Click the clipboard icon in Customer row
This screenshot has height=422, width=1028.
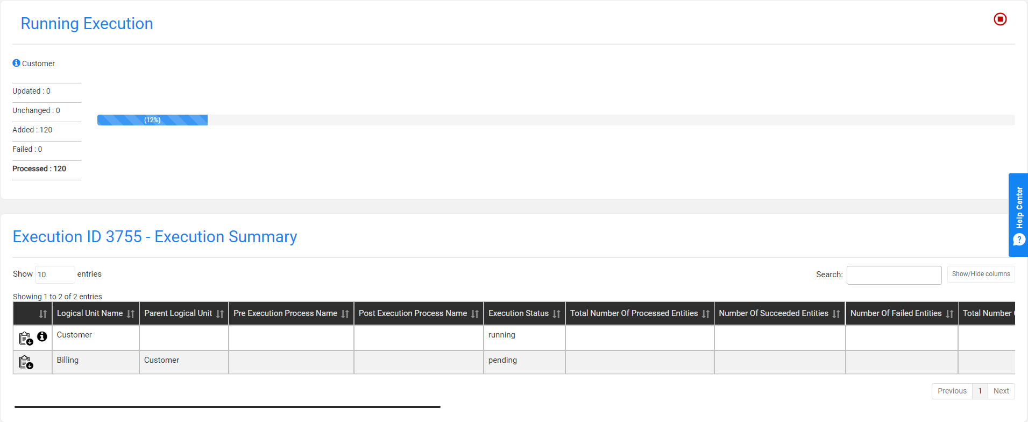[26, 339]
